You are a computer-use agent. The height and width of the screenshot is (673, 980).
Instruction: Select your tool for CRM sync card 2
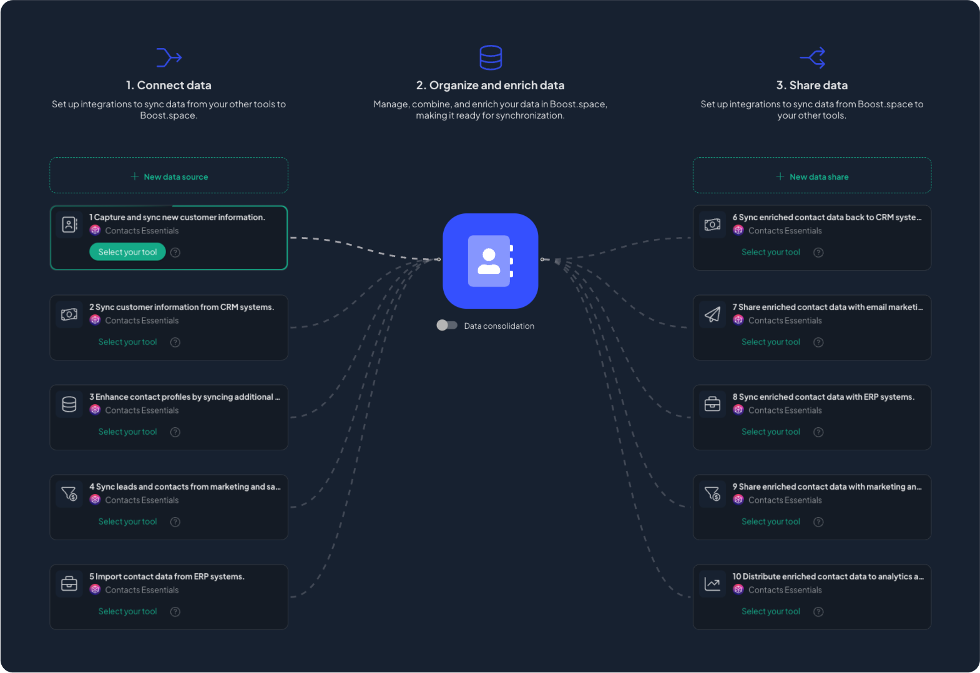coord(127,342)
